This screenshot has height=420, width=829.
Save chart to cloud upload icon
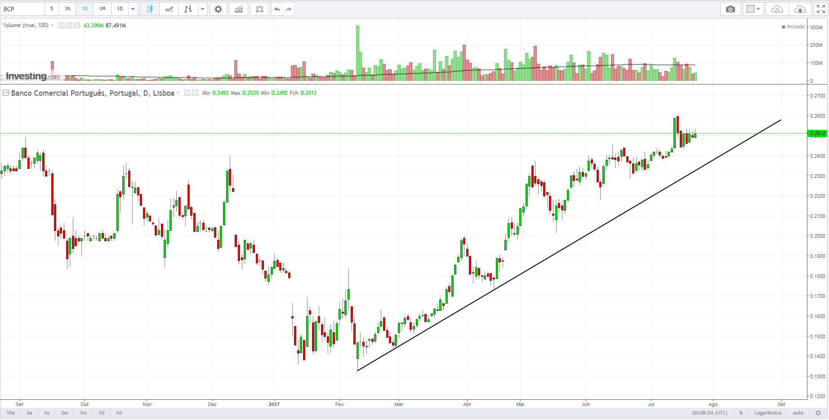[x=800, y=9]
